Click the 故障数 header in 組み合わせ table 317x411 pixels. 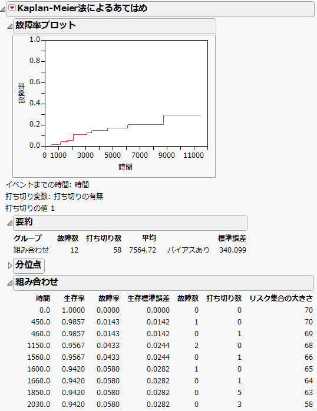click(x=188, y=298)
